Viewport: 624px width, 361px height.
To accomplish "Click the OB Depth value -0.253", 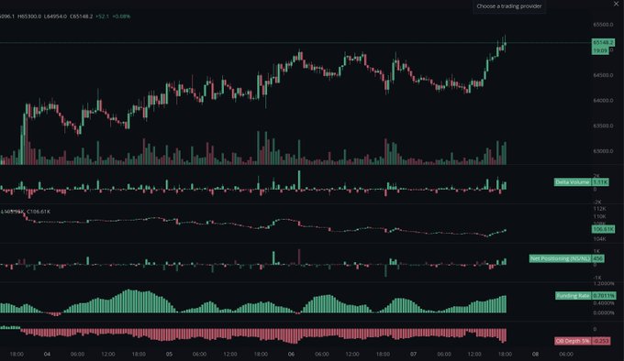I will [601, 341].
